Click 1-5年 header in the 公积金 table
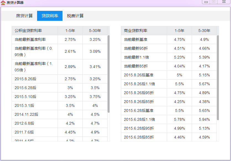Image resolution: width=231 pixels, height=161 pixels. click(70, 31)
